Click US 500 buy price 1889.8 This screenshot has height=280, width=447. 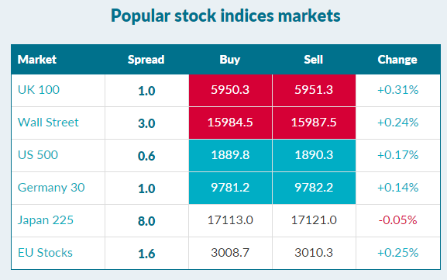pos(230,156)
